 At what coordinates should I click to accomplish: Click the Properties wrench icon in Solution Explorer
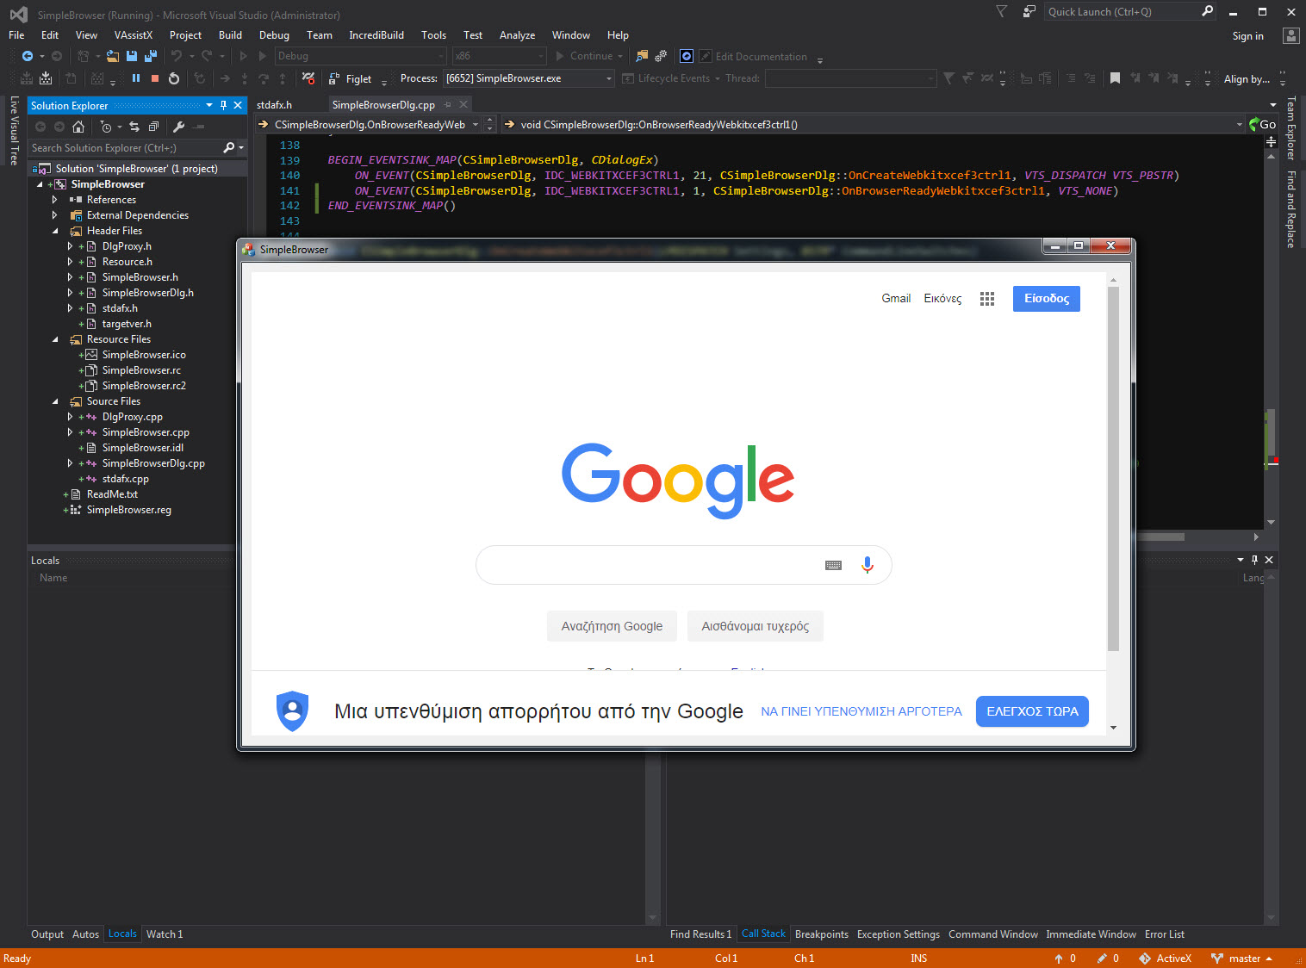coord(178,127)
